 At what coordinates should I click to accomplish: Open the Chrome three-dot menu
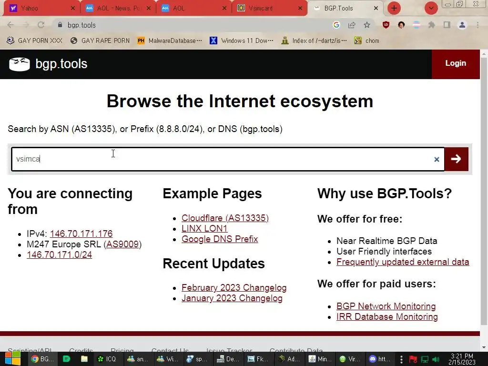coord(478,25)
